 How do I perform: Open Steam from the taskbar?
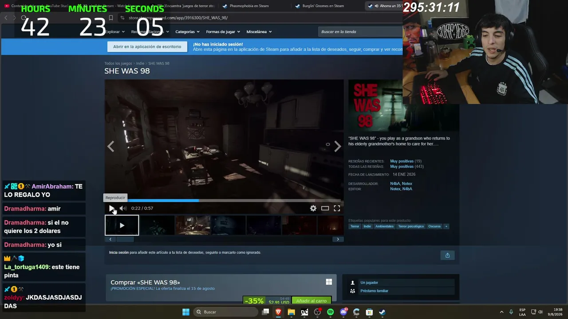point(382,312)
